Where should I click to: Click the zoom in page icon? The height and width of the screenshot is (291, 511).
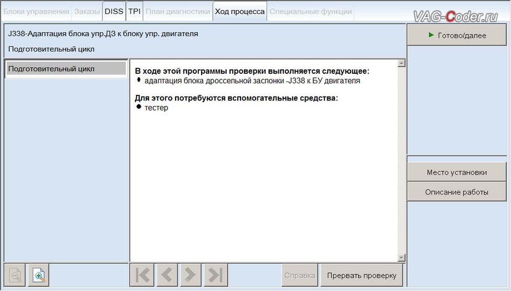39,275
